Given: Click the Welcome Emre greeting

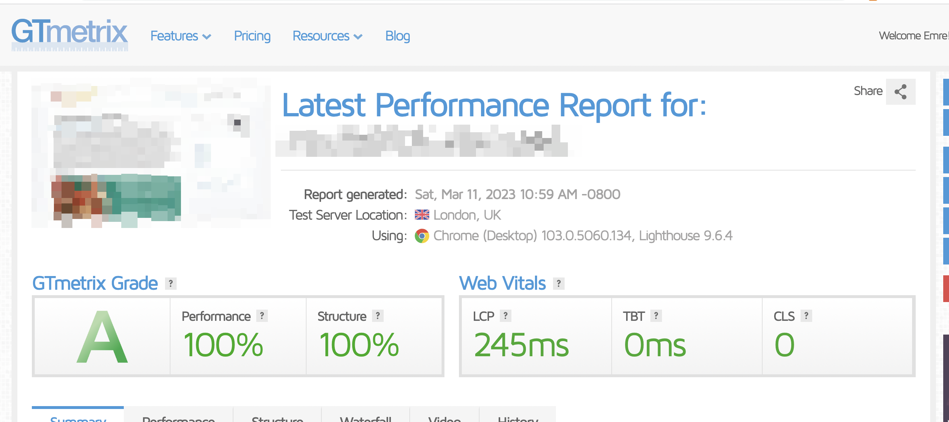Looking at the screenshot, I should (914, 36).
